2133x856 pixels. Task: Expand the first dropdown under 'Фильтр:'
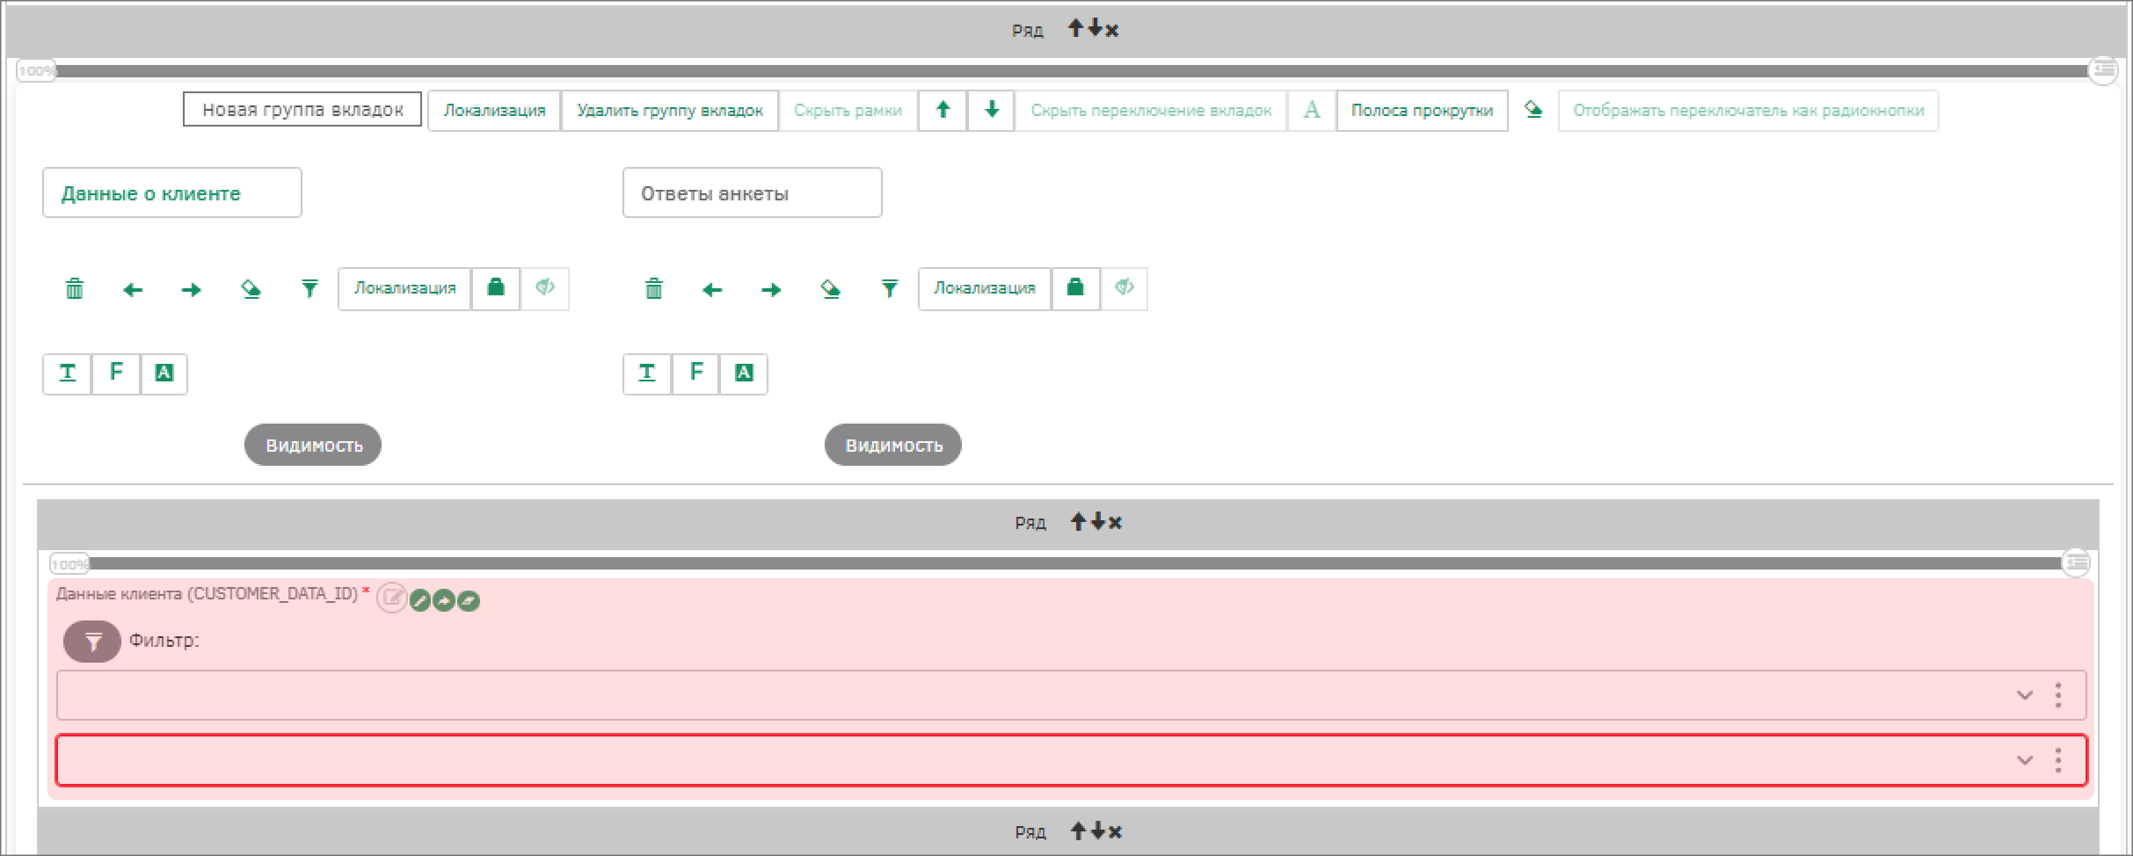click(2024, 695)
